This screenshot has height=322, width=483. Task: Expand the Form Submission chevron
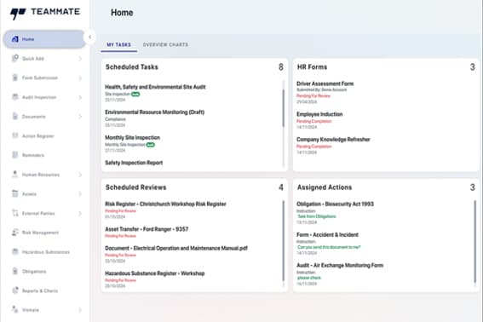pos(80,78)
